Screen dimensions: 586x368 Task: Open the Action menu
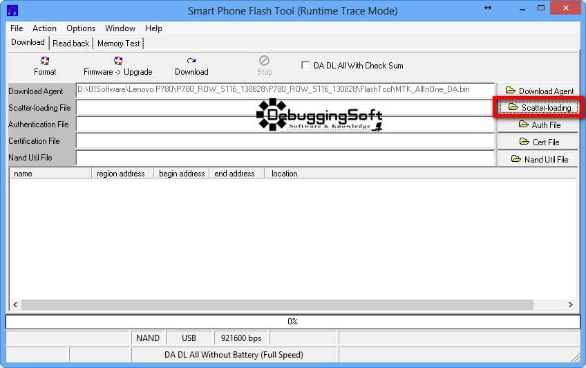tap(44, 28)
